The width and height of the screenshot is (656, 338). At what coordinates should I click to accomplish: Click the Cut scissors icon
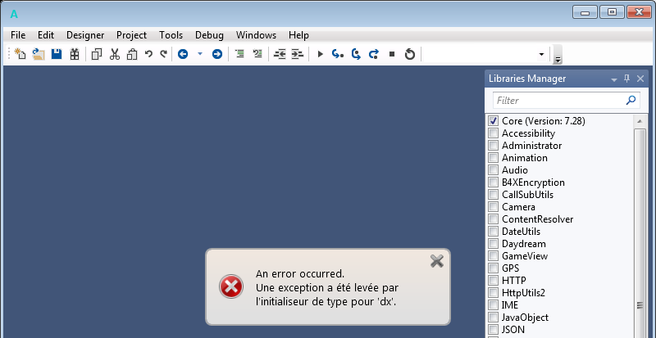pos(115,54)
